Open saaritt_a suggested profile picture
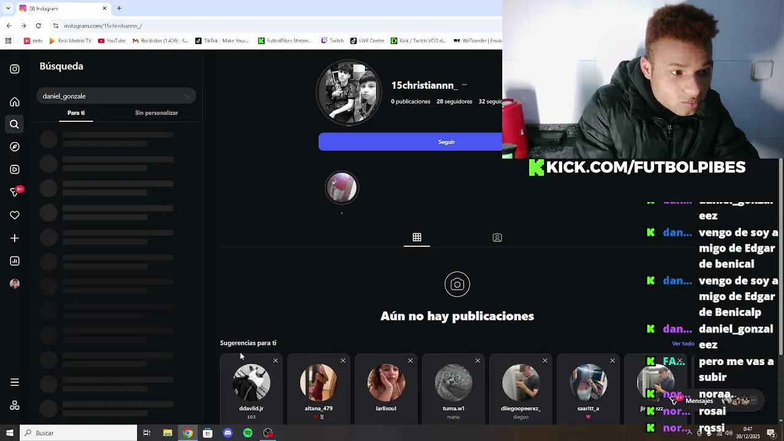The image size is (784, 441). [x=588, y=382]
